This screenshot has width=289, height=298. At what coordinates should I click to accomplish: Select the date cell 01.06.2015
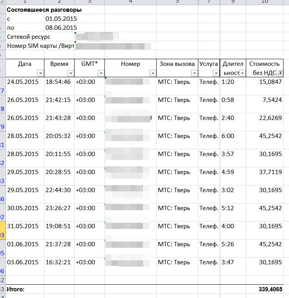[25, 249]
